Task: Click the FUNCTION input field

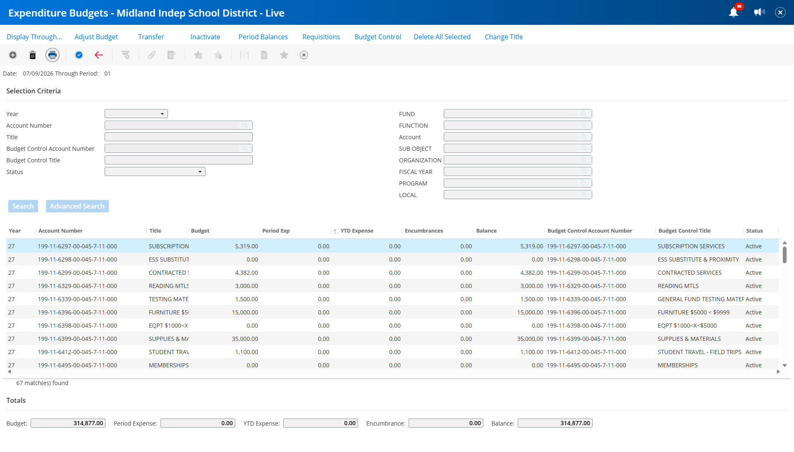Action: 518,125
